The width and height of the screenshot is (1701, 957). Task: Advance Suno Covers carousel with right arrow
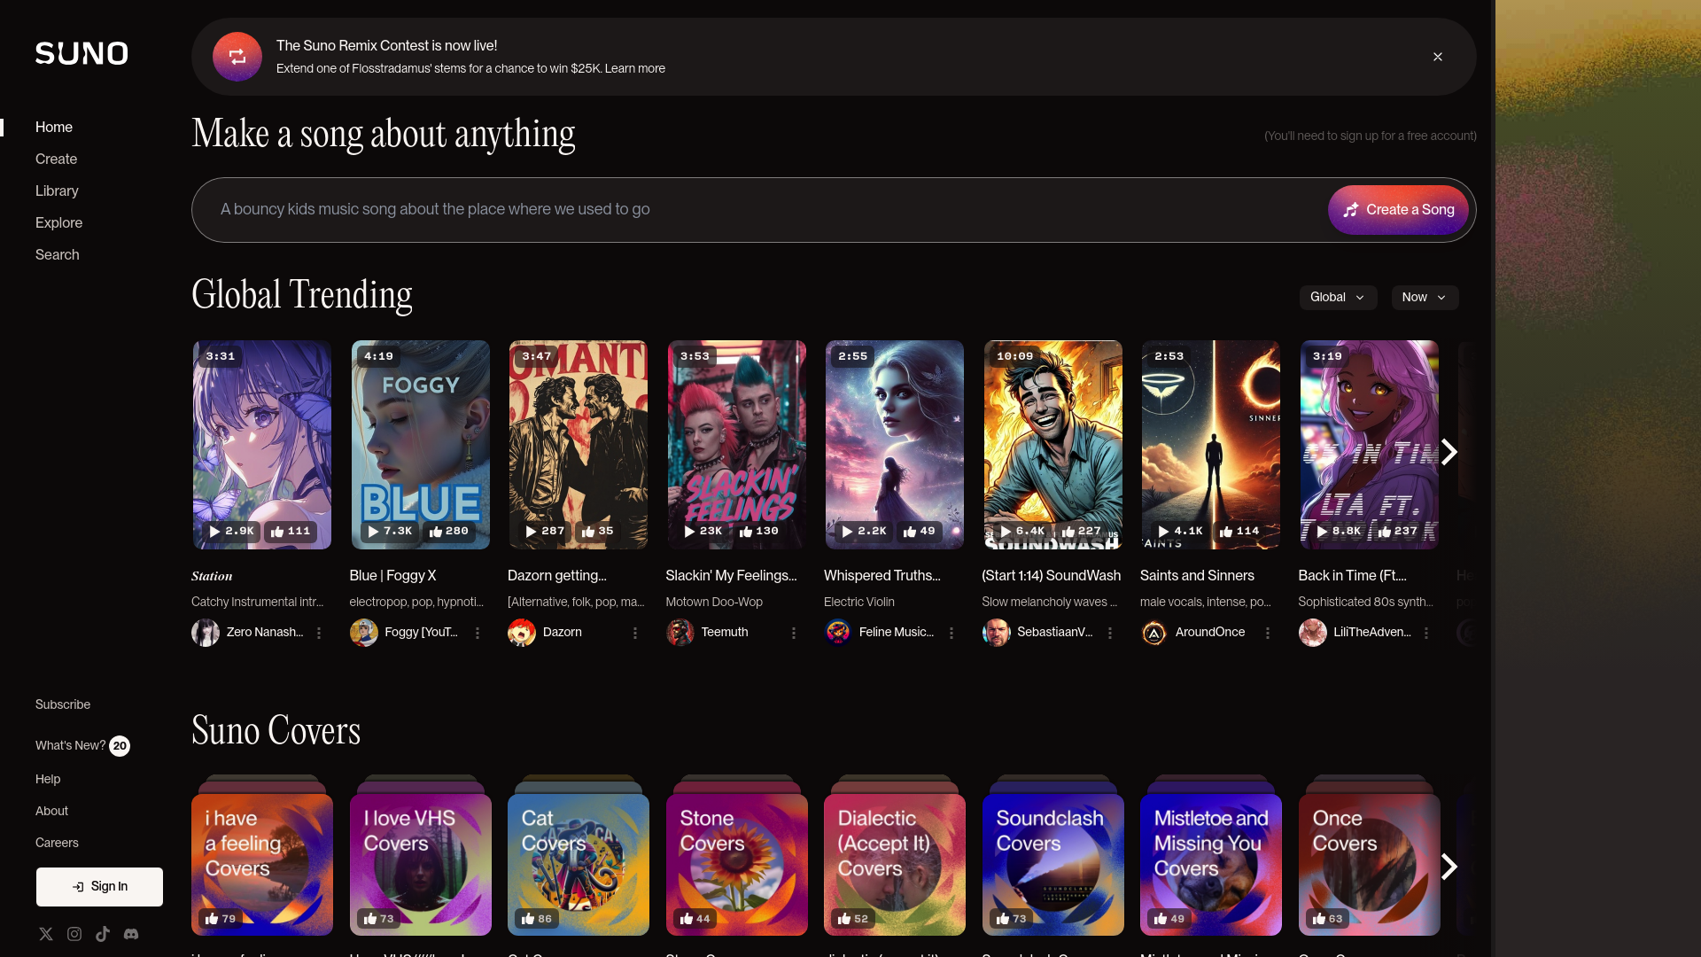tap(1449, 867)
